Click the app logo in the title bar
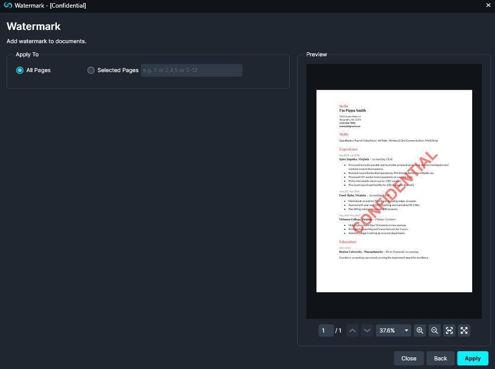 click(7, 6)
